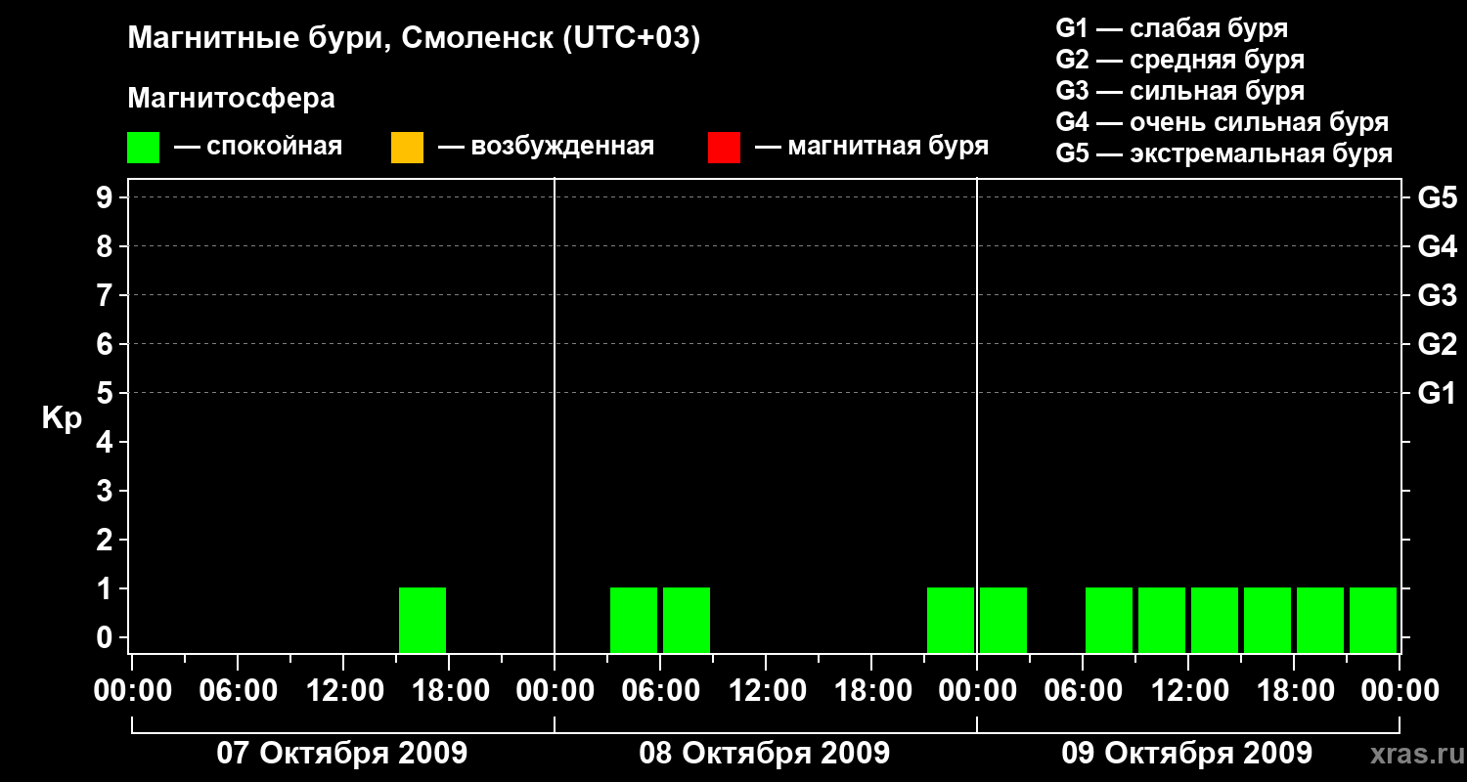Click the title 'Магнитные бури, Смоленск (UTC+03)'
The width and height of the screenshot is (1467, 782).
tap(415, 39)
